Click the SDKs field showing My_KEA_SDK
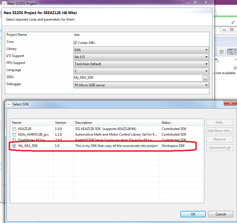Screen dimensions: 237x223 click(x=138, y=78)
